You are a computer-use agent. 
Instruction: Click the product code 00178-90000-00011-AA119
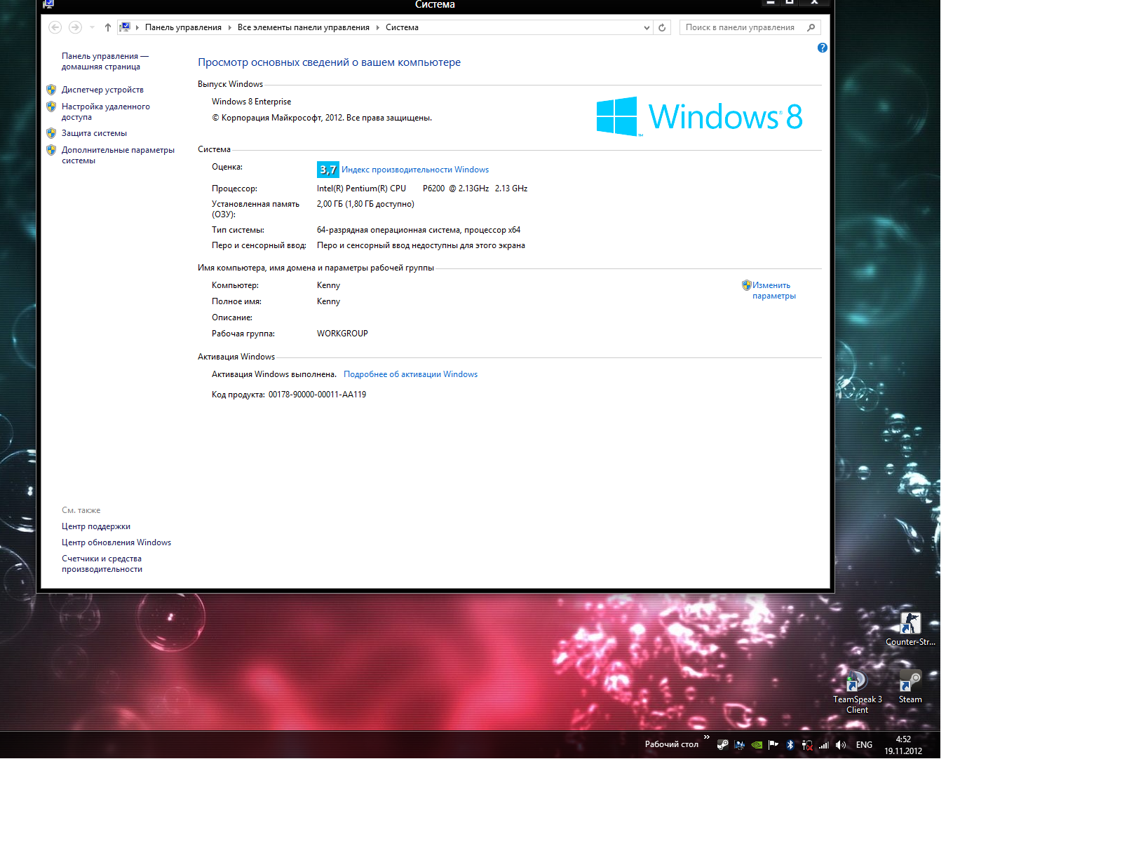click(x=317, y=395)
